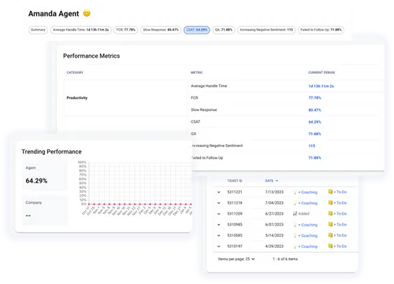
Task: Select the FCR 77.78% pill
Action: point(126,30)
